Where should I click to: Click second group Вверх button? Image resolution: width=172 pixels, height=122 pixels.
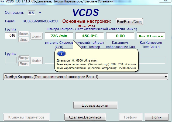point(23,58)
